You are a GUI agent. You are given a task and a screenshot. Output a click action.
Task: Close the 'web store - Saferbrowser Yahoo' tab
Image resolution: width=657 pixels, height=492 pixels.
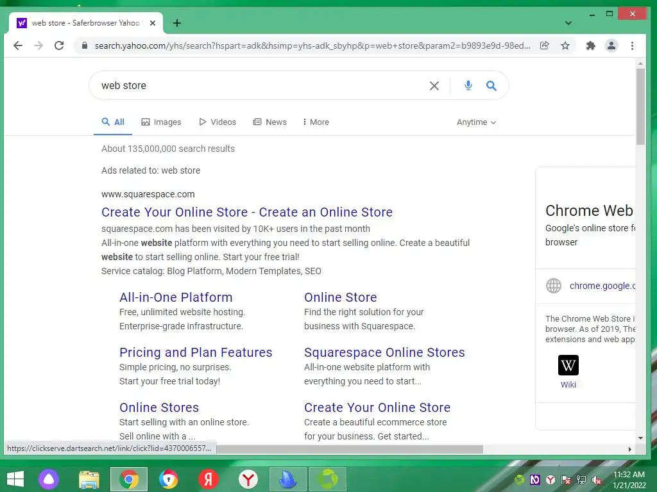pos(153,23)
